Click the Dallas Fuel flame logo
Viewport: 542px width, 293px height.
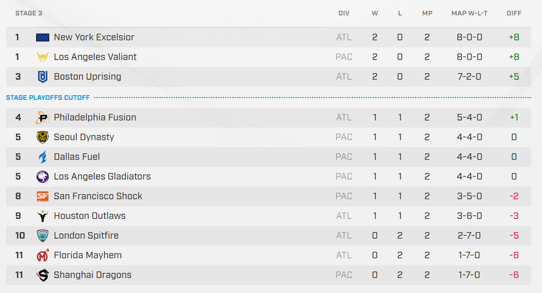(x=43, y=157)
